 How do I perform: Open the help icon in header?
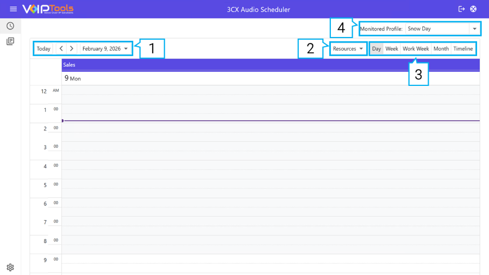(474, 9)
